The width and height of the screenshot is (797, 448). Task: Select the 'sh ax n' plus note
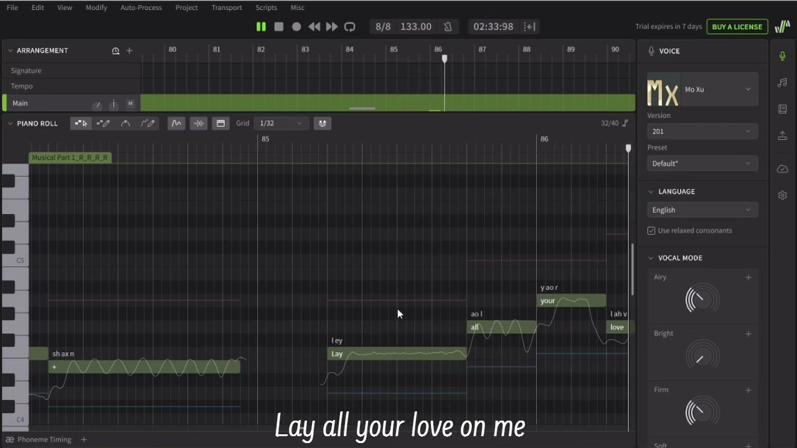click(x=144, y=367)
